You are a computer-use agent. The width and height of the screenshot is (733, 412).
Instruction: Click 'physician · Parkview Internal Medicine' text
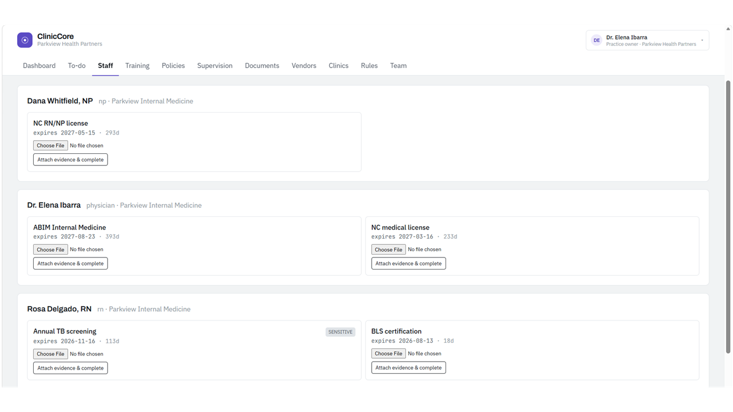click(x=144, y=205)
